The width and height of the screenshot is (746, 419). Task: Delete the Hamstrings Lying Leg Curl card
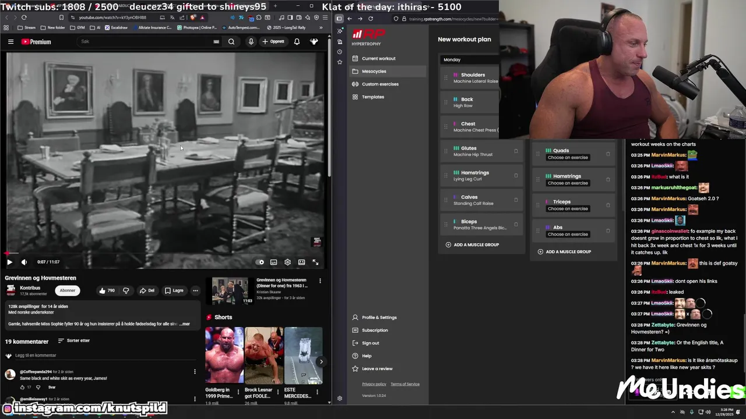point(516,176)
